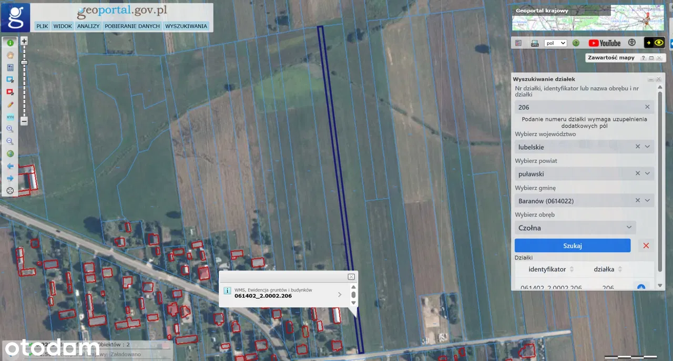673x361 pixels.
Task: Activate the green info identify tool
Action: point(10,43)
